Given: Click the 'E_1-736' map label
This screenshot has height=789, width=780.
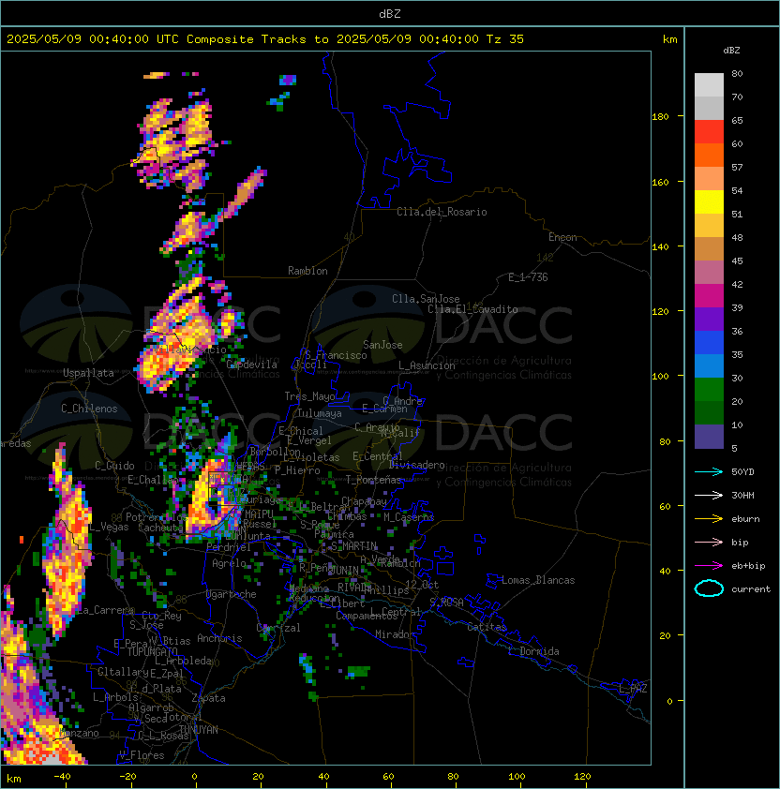Looking at the screenshot, I should [x=528, y=277].
